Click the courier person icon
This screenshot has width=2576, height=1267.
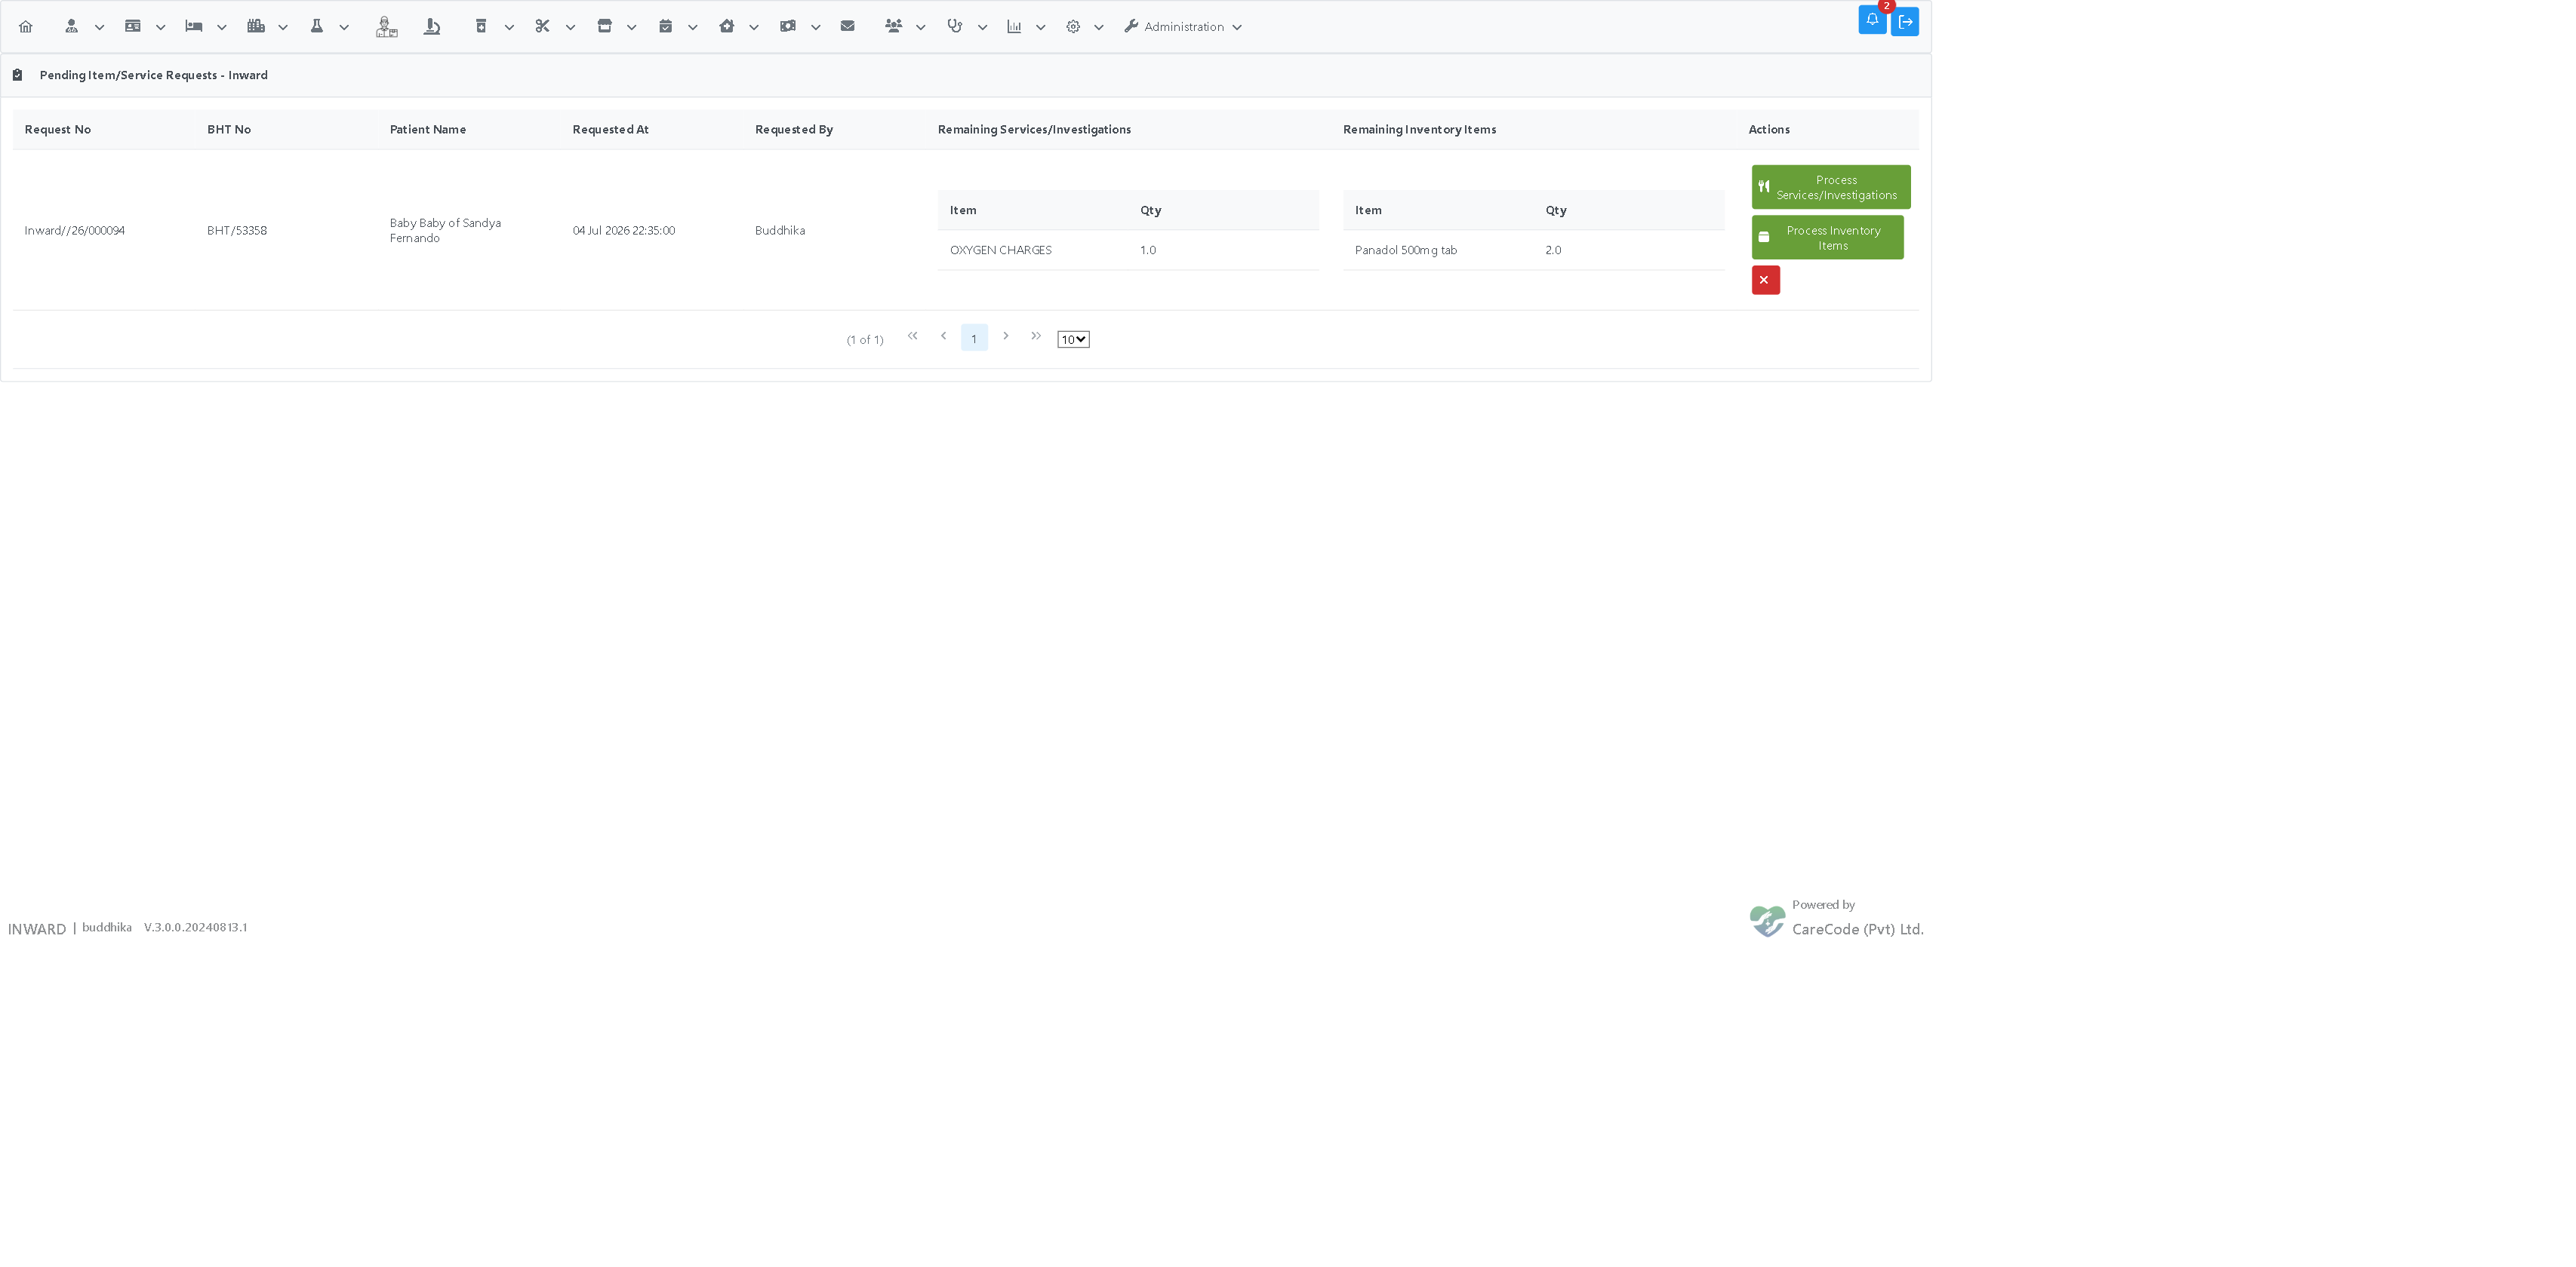click(386, 27)
